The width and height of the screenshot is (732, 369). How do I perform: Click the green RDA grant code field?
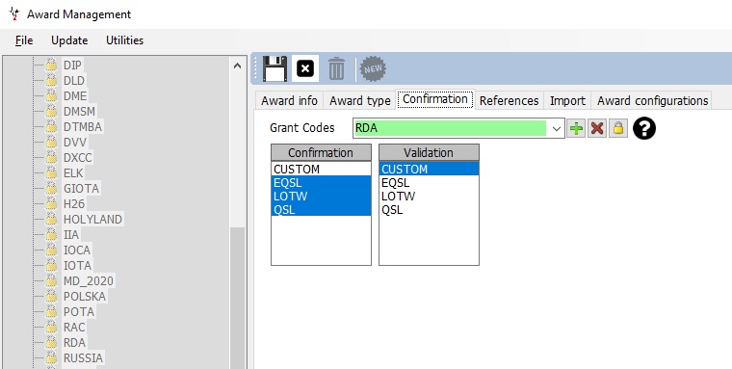click(x=450, y=128)
